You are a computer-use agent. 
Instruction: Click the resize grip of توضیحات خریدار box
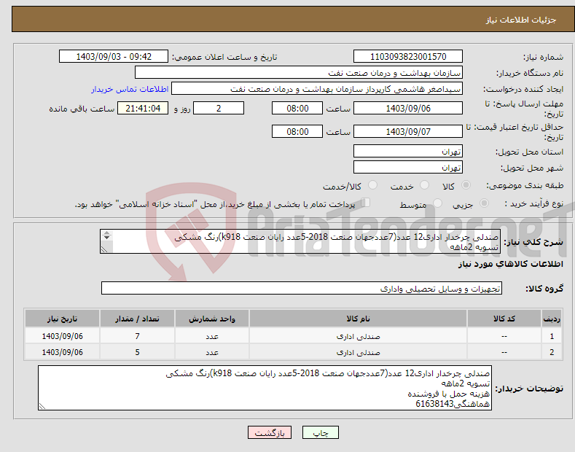tap(42, 406)
